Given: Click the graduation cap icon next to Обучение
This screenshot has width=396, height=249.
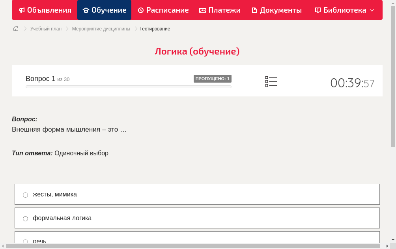Looking at the screenshot, I should [86, 10].
